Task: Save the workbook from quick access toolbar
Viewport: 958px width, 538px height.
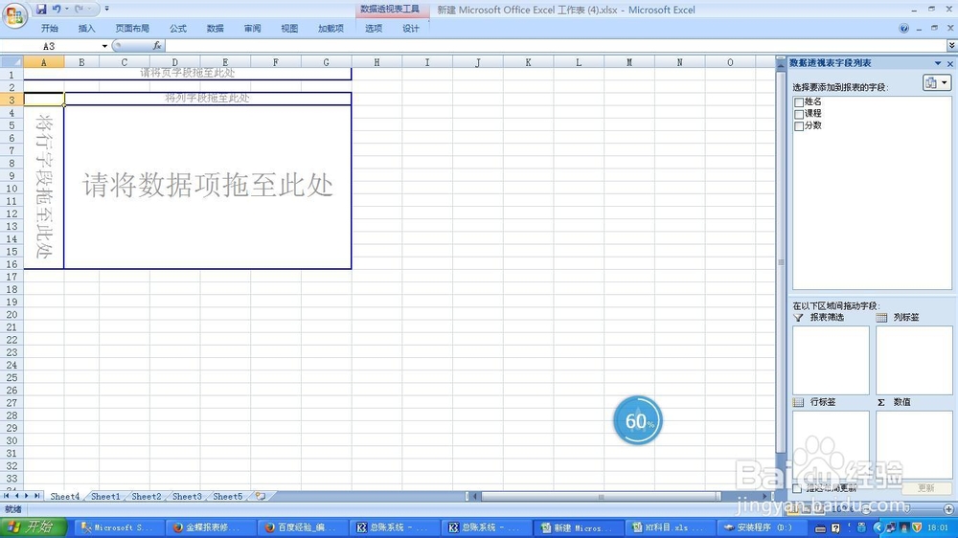Action: point(41,10)
